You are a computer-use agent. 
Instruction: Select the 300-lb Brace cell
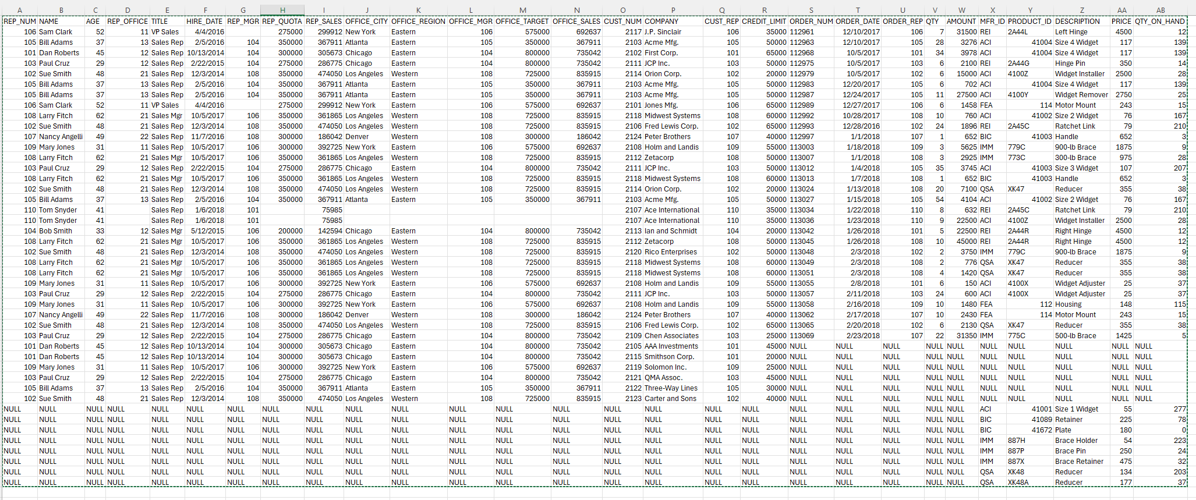tap(1082, 157)
